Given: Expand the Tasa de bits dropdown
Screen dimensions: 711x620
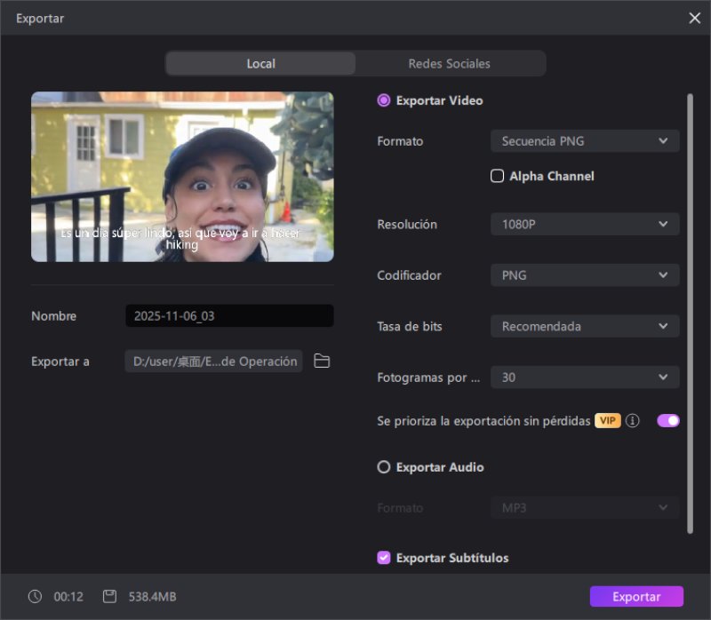Looking at the screenshot, I should click(x=584, y=326).
